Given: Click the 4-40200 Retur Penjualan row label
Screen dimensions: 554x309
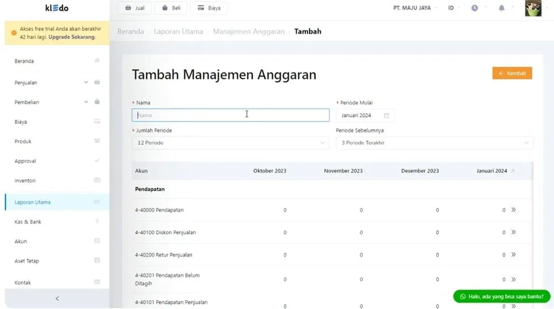Looking at the screenshot, I should point(163,255).
